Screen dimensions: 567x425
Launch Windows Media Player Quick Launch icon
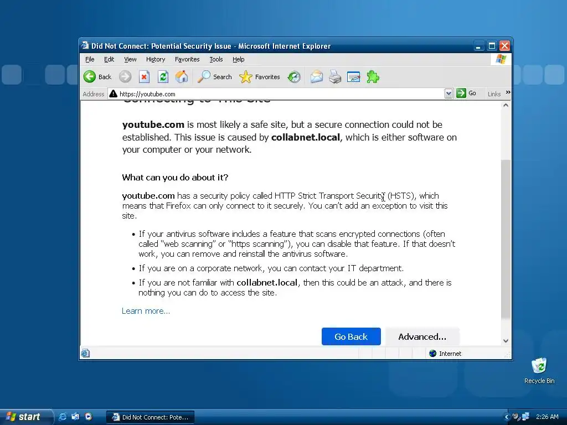pos(88,417)
